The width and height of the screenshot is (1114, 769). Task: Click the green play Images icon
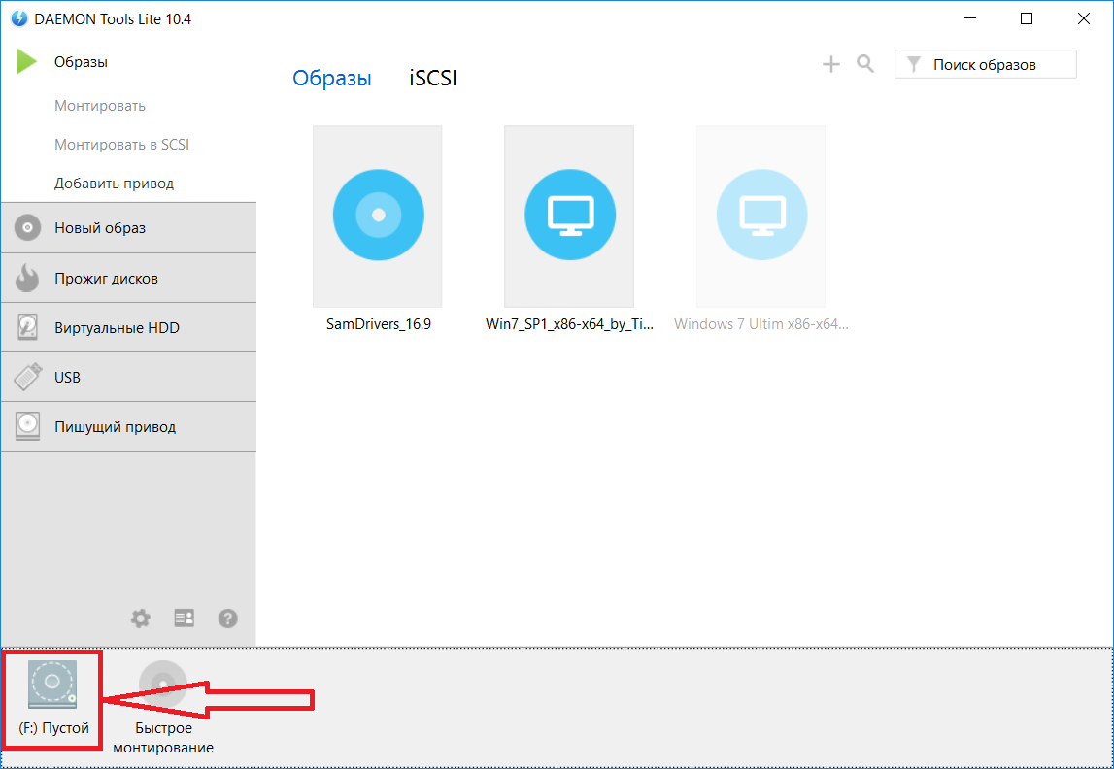(x=27, y=62)
